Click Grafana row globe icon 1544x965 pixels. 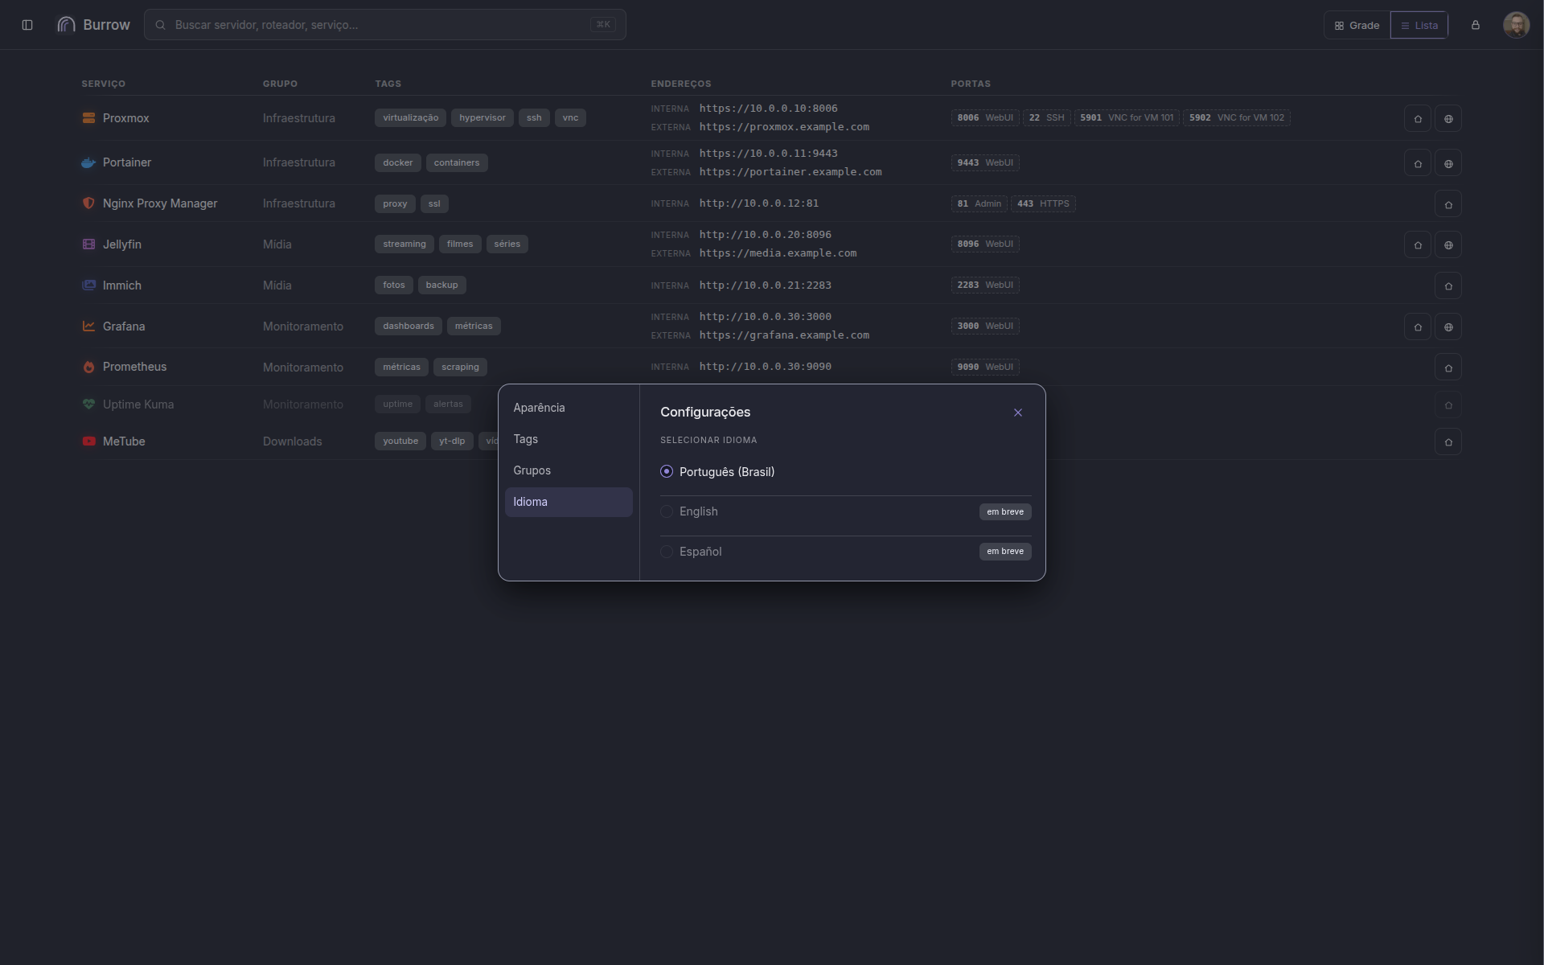coord(1448,326)
